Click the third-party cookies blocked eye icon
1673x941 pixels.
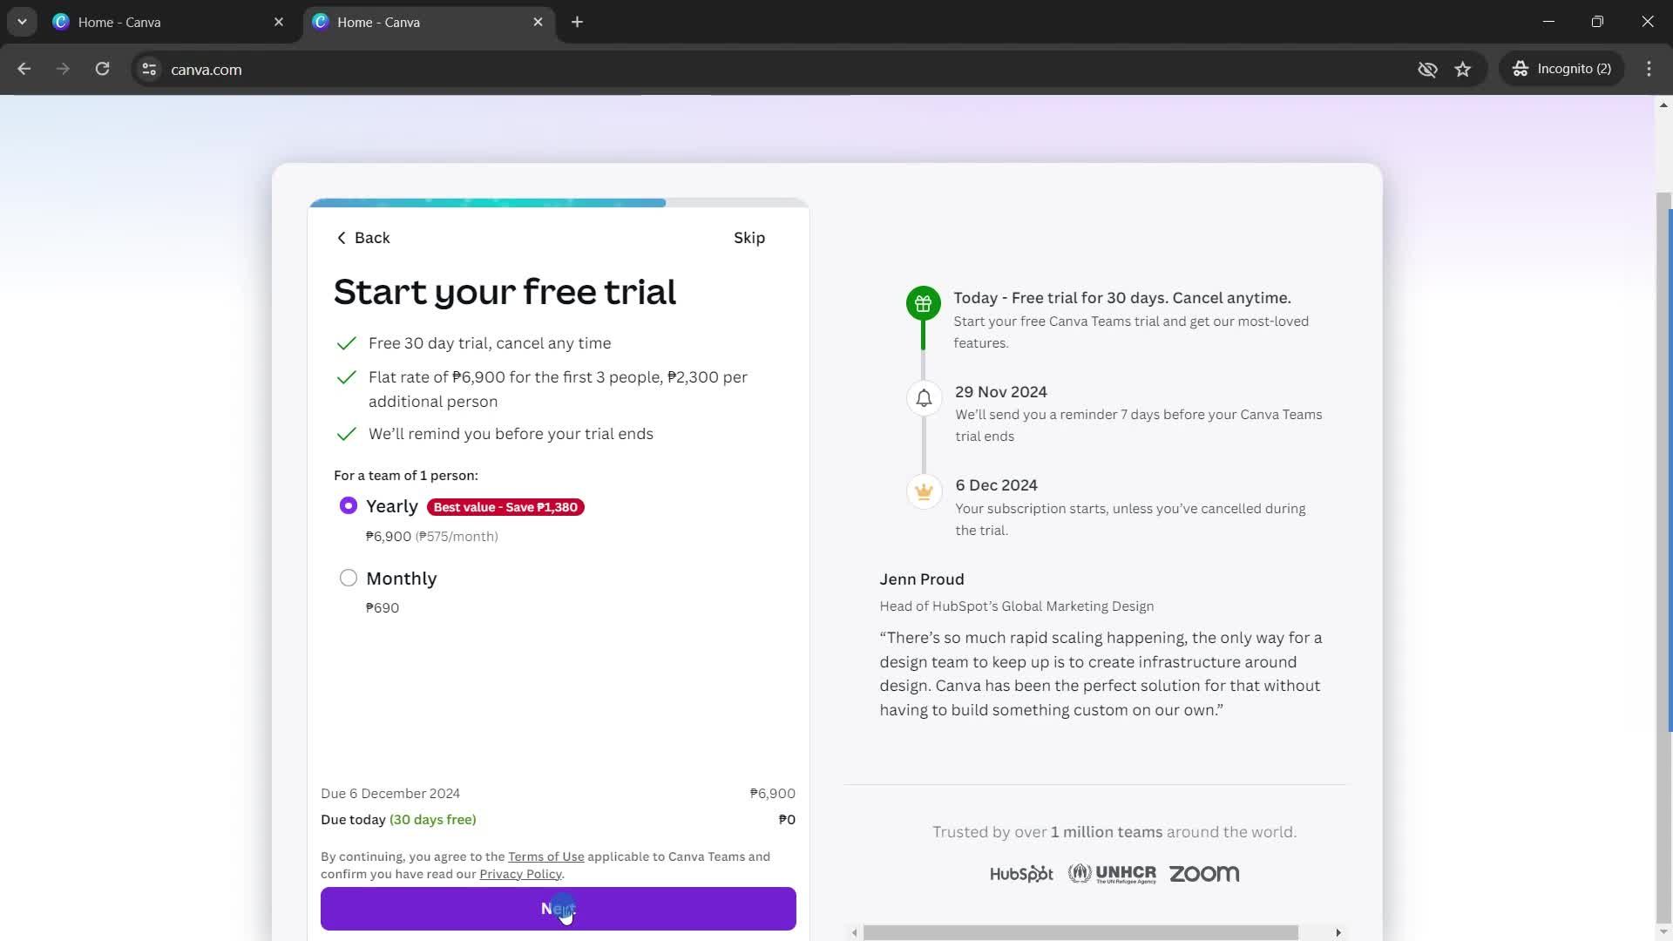[1427, 69]
